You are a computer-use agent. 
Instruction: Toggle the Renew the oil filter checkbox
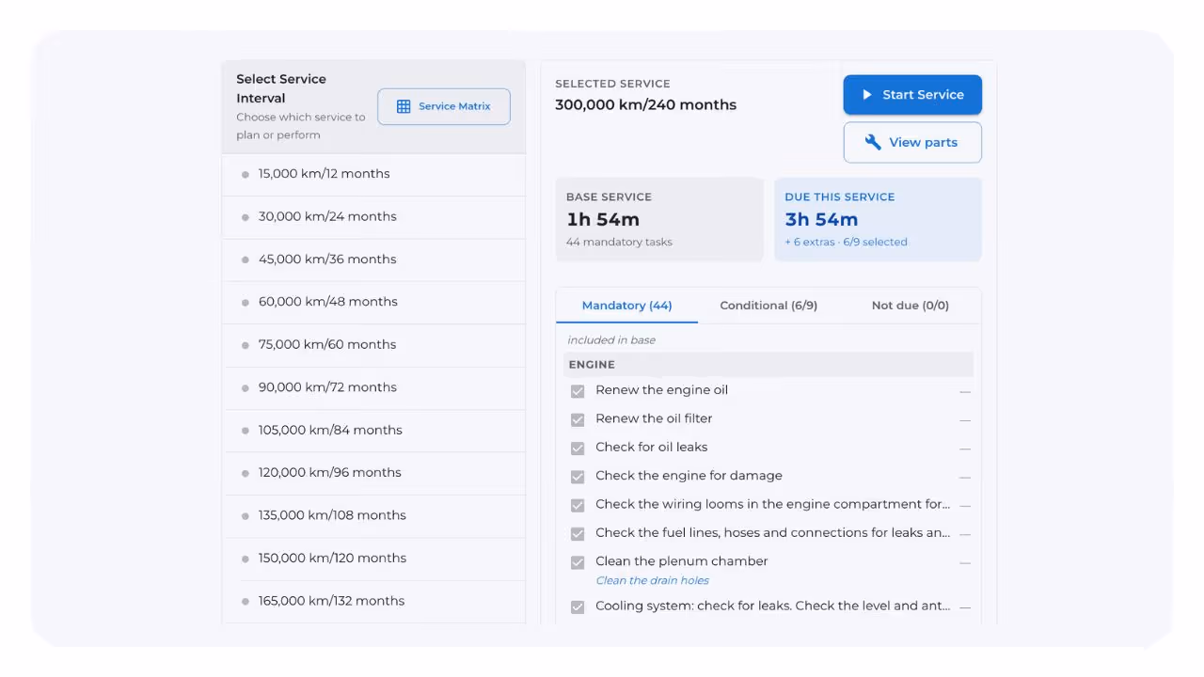578,419
